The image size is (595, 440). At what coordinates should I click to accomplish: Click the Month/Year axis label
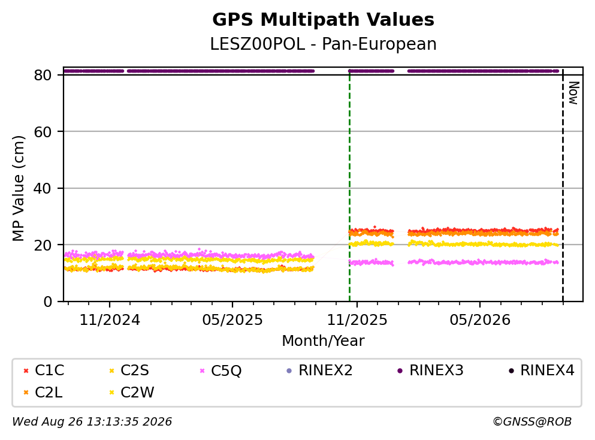click(x=324, y=341)
